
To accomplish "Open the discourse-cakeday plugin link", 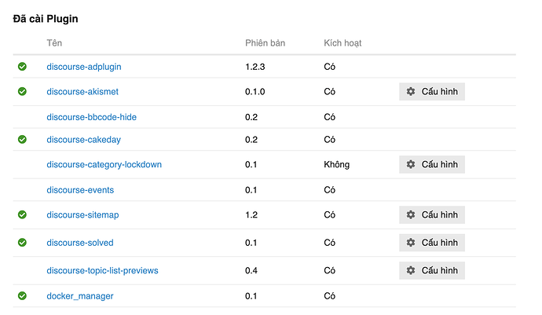I will click(83, 140).
